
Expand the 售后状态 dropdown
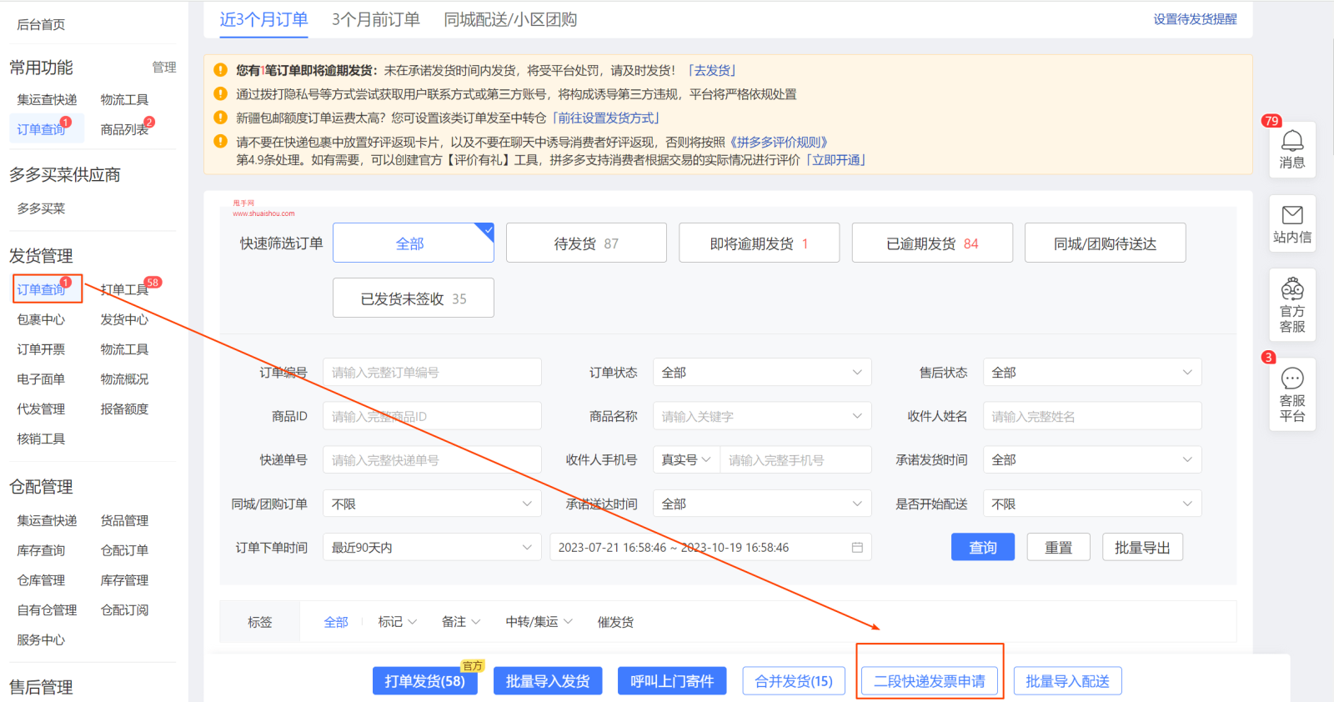pyautogui.click(x=1092, y=373)
